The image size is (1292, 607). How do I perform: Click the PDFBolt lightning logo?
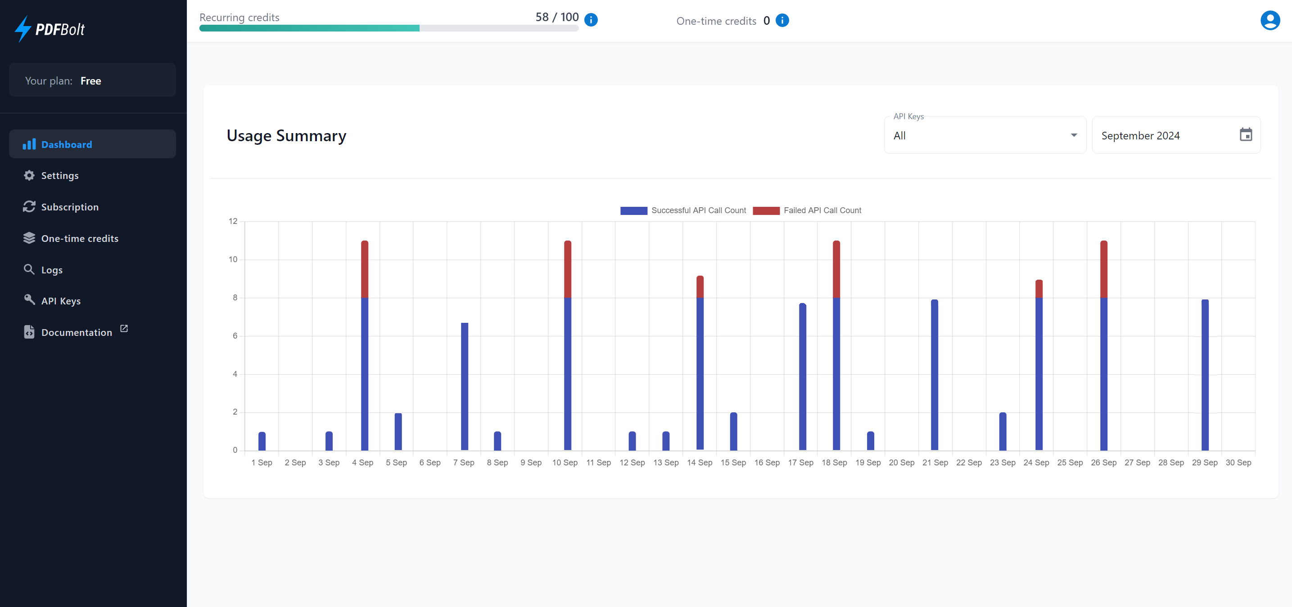pos(50,29)
